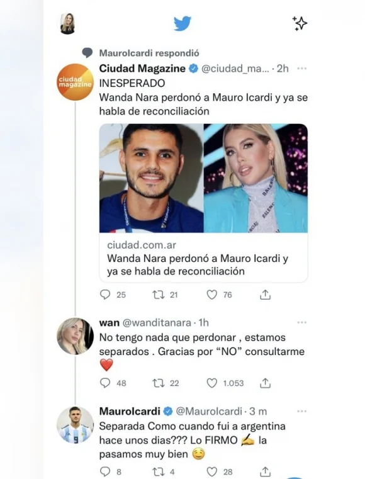Retweet wan's reply with 22 retweets

[159, 383]
